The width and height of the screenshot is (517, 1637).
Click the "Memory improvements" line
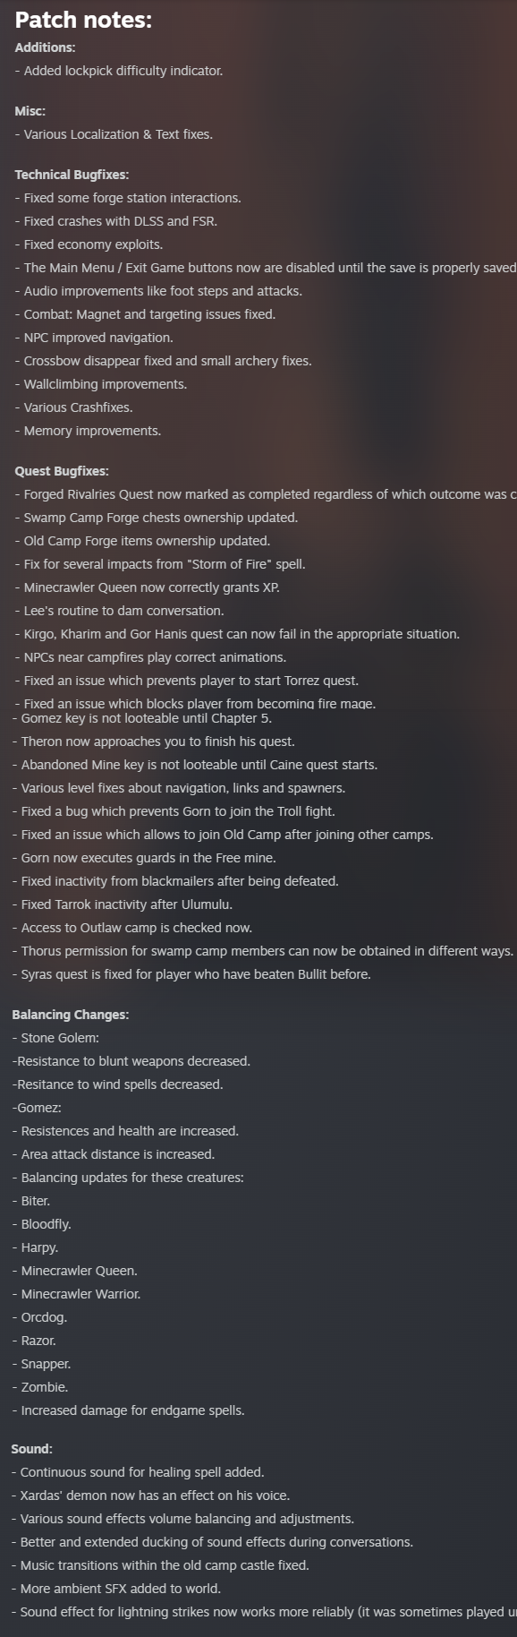(88, 431)
